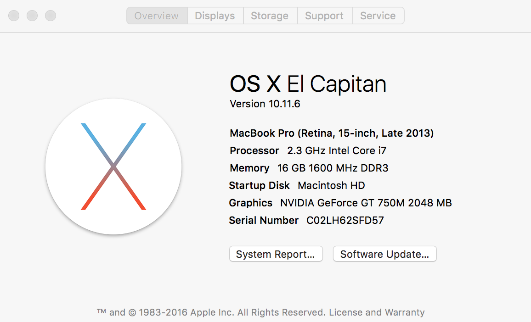
Task: Click the window zoom button
Action: (51, 16)
